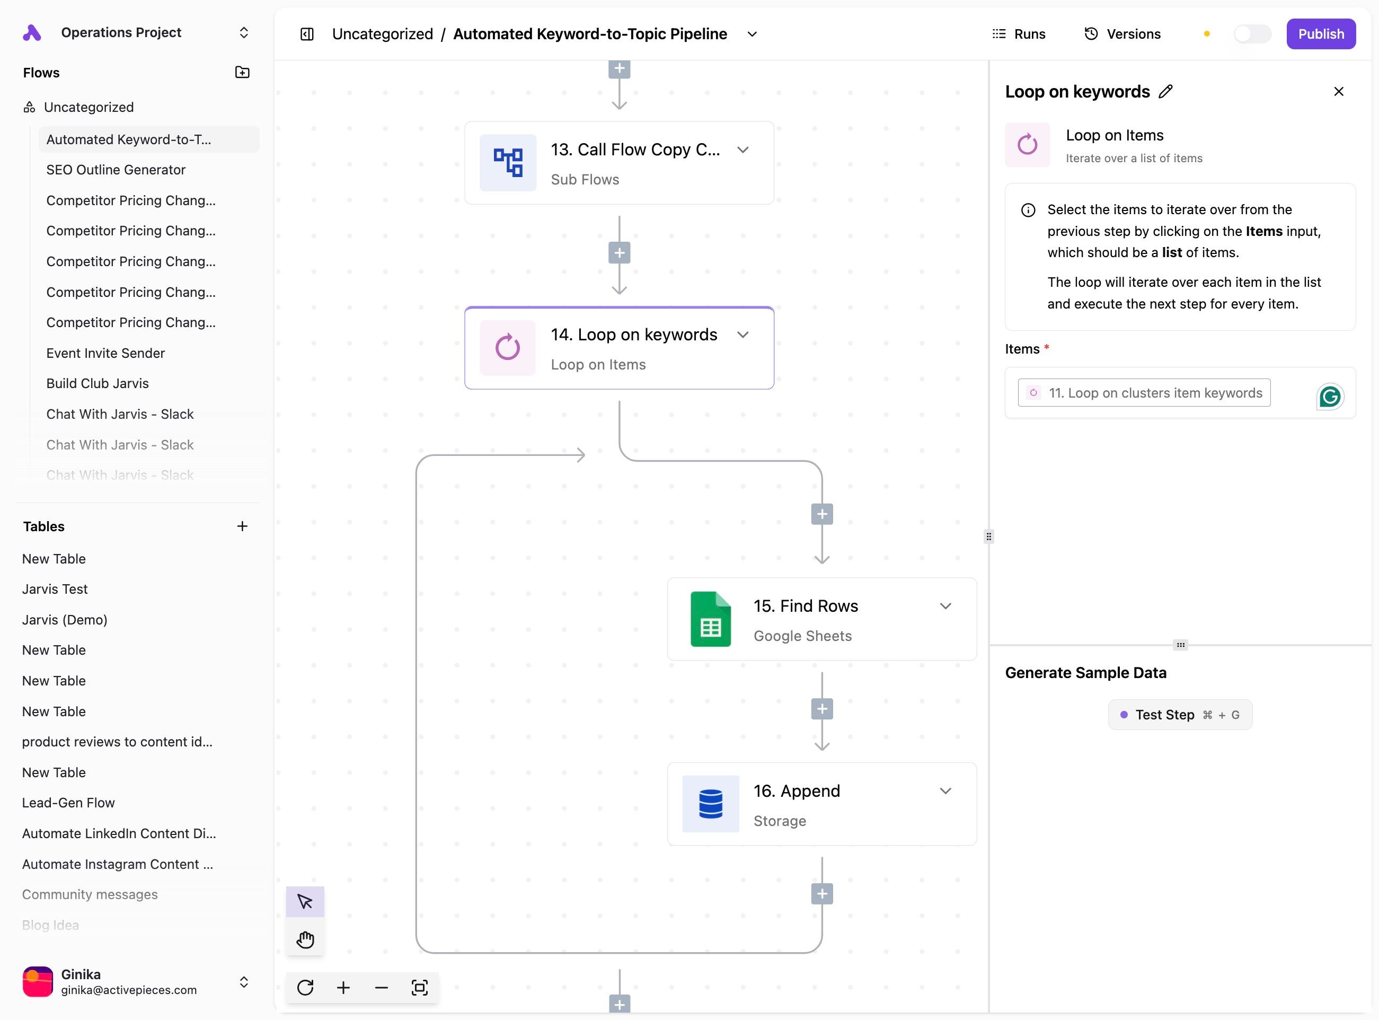Open the Operations Project switcher
Image resolution: width=1379 pixels, height=1020 pixels.
coord(243,32)
